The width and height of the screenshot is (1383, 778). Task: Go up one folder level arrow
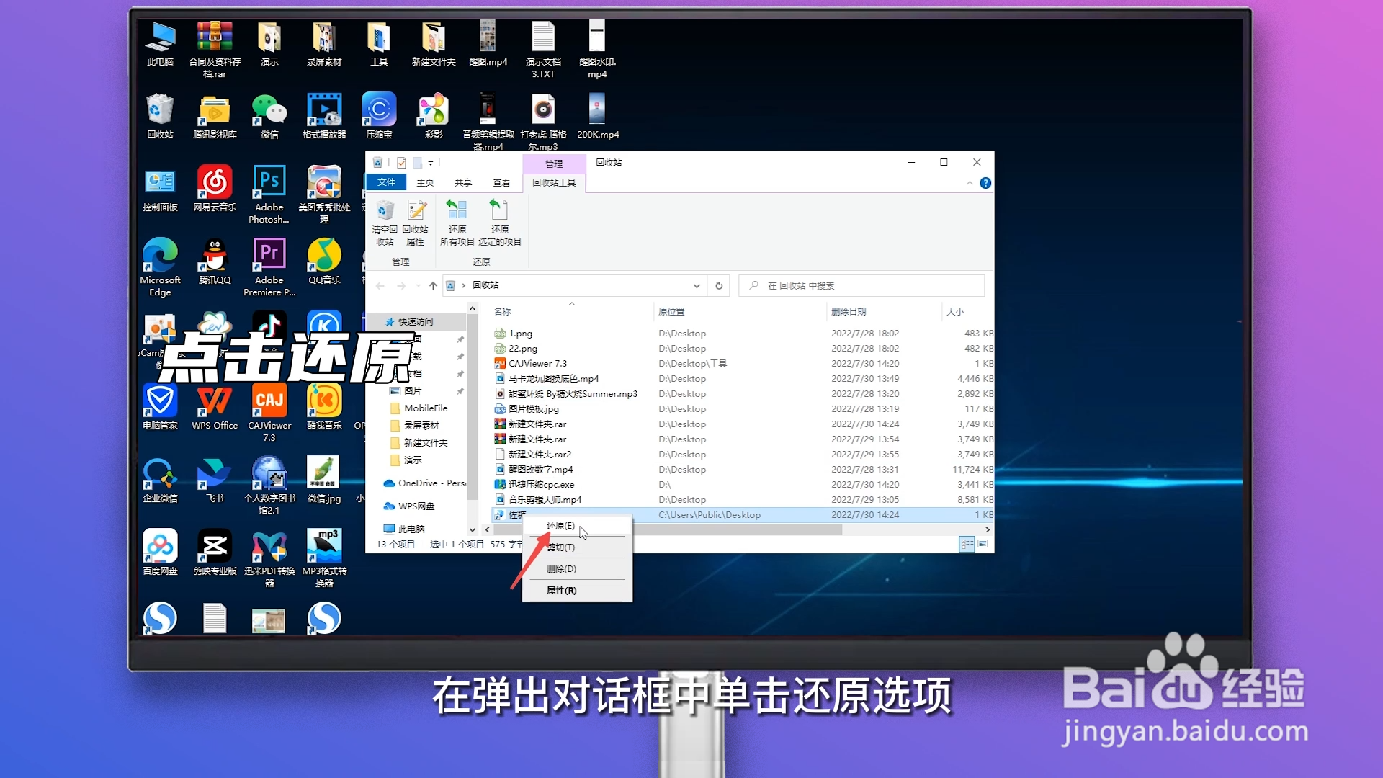point(433,285)
